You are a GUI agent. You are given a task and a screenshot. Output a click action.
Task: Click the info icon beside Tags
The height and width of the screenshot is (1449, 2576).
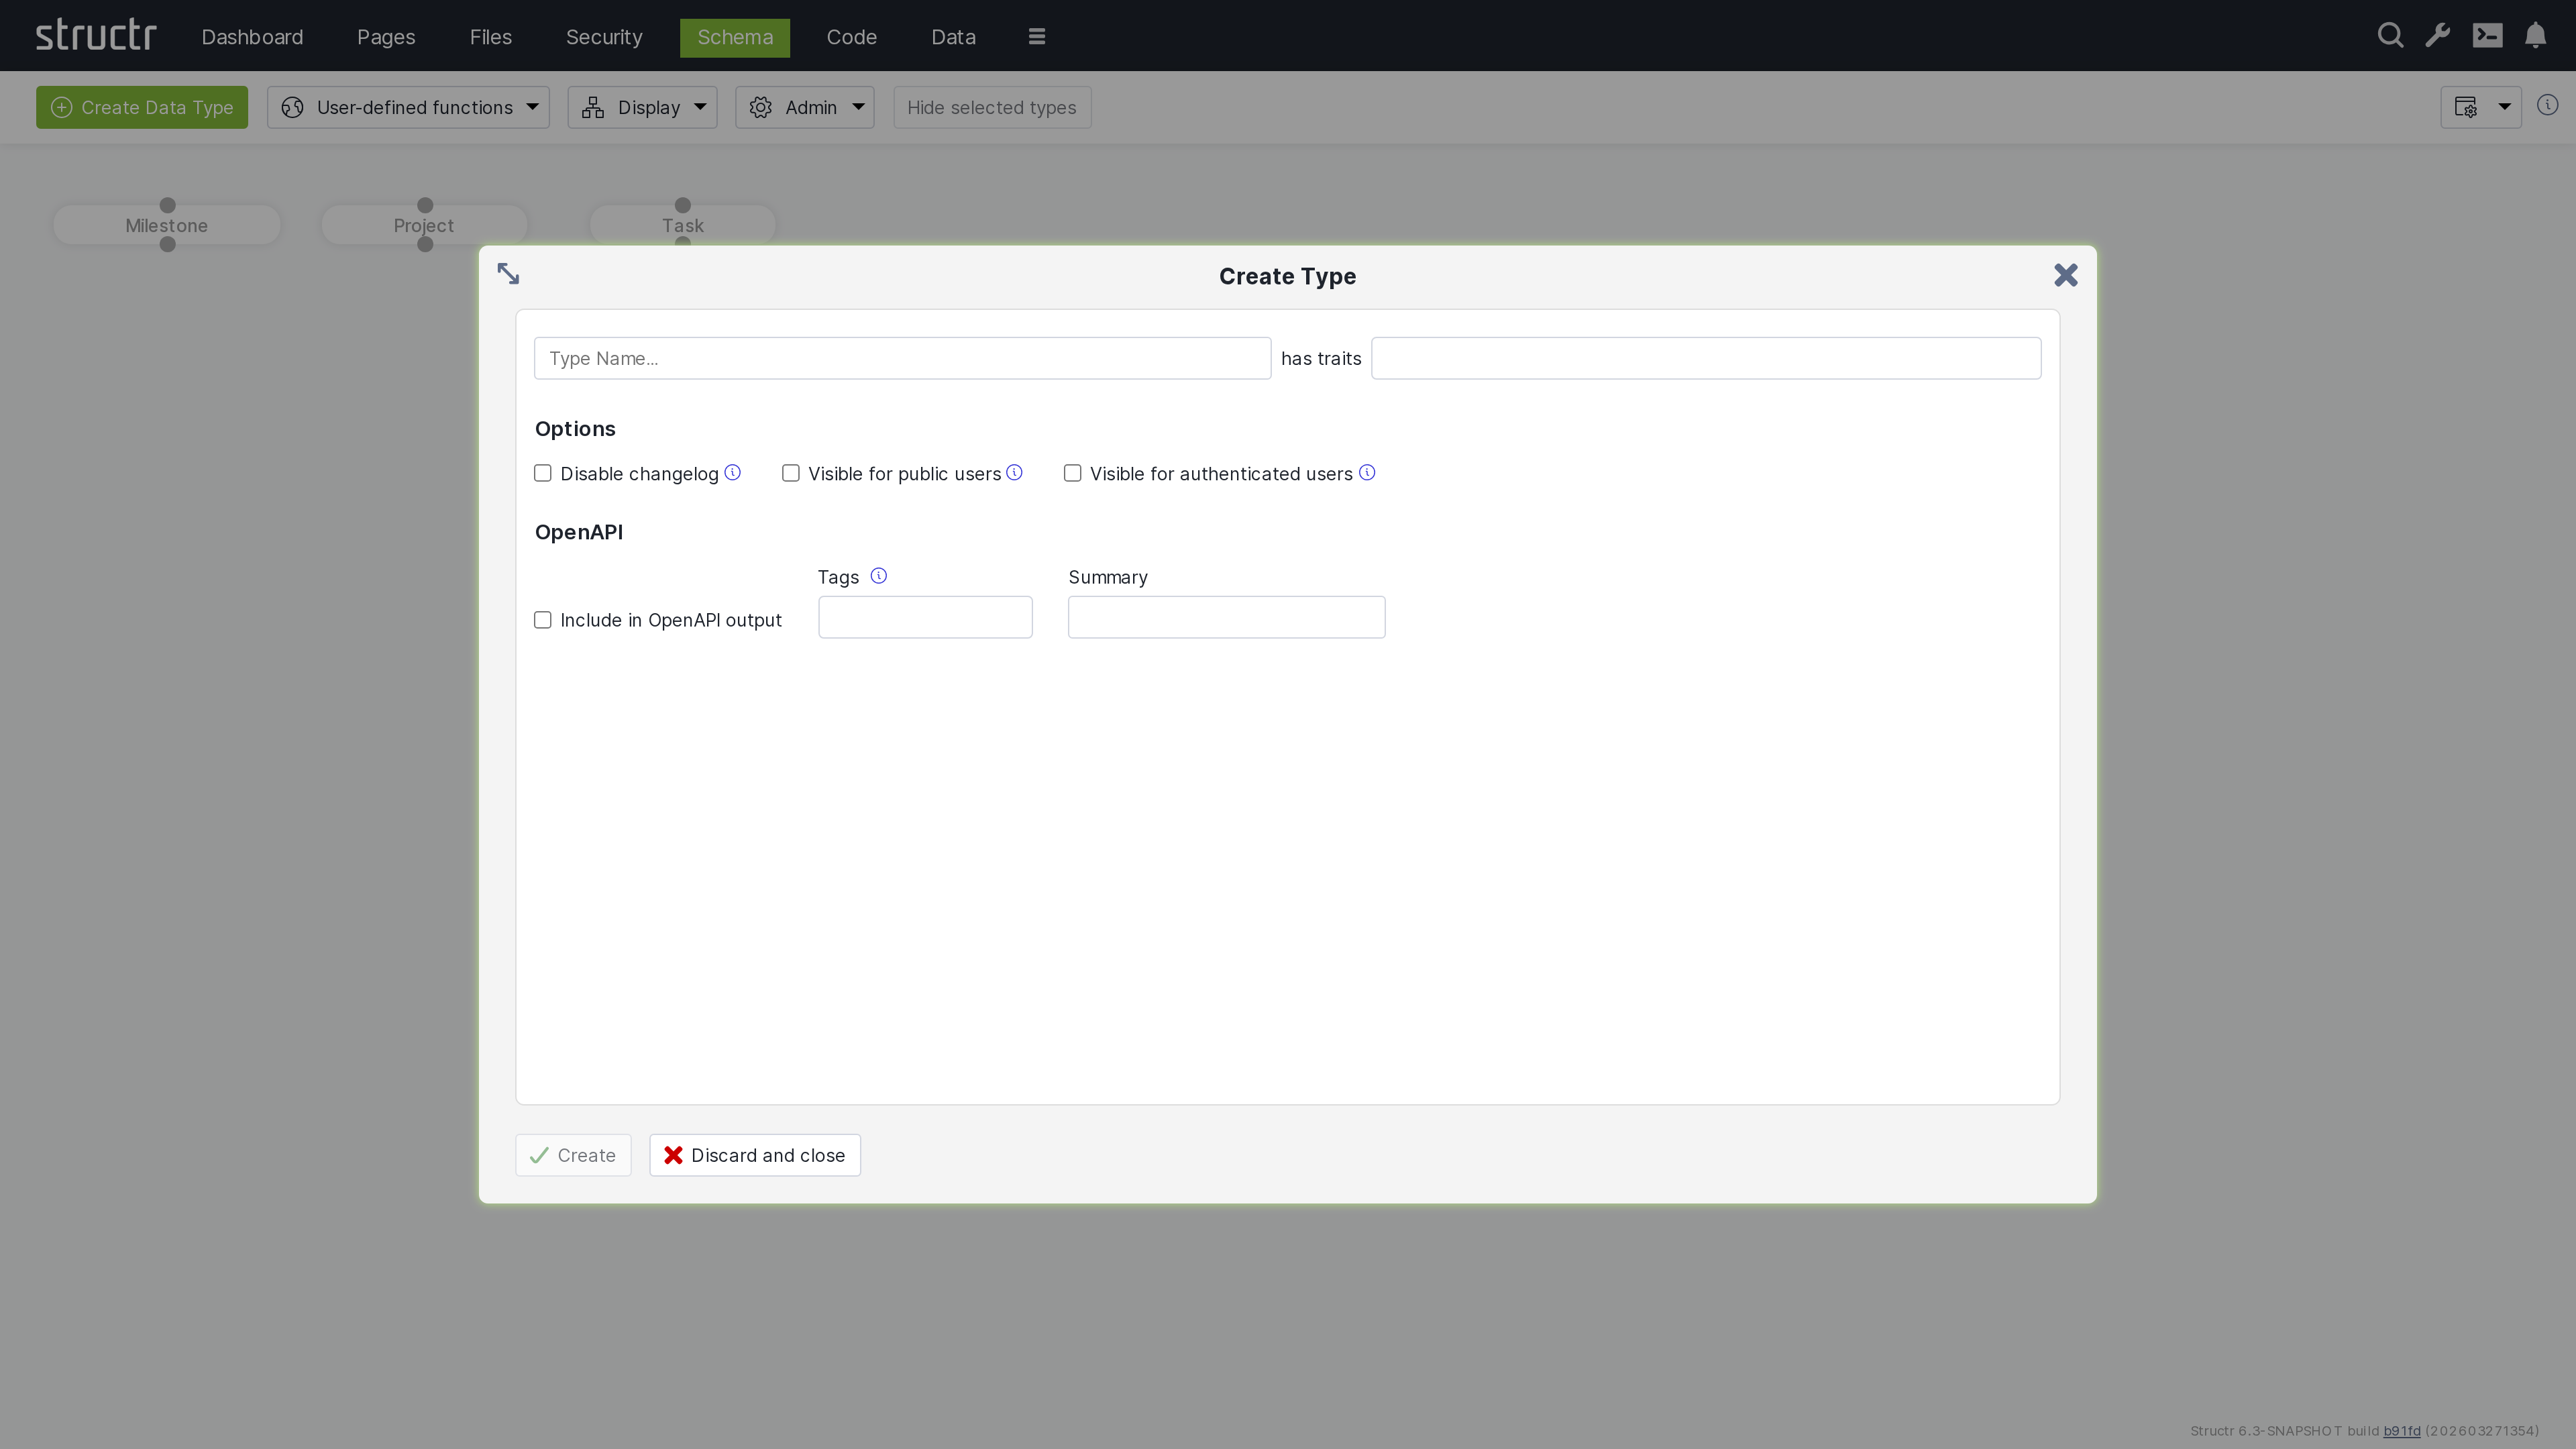pyautogui.click(x=879, y=575)
